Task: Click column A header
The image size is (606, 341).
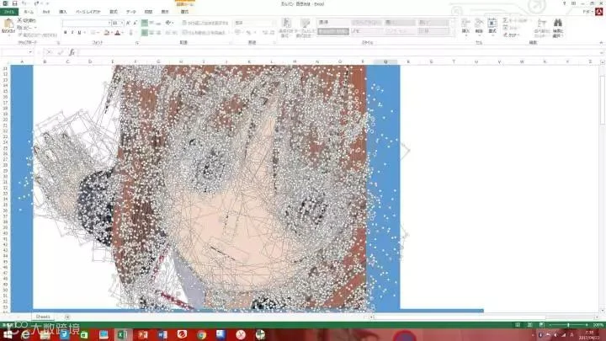Action: point(22,61)
